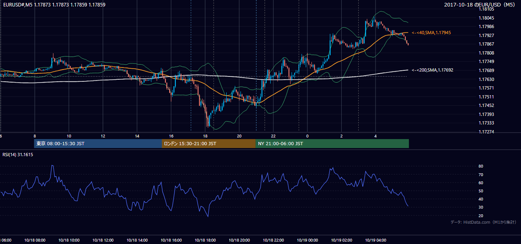Viewport: 521px width, 244px height.
Task: Click the 10/19 04:00 time axis label
Action: (x=376, y=240)
